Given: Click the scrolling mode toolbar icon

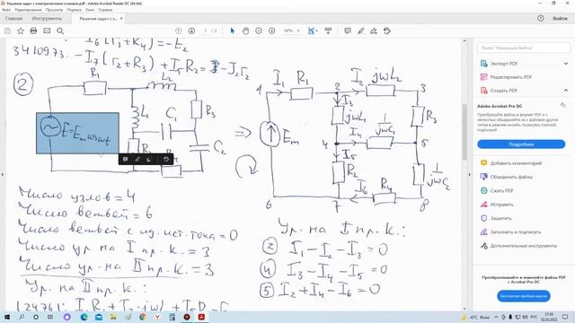Looking at the screenshot, I should click(328, 31).
